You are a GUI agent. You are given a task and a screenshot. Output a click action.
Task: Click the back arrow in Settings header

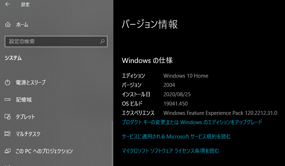click(8, 4)
